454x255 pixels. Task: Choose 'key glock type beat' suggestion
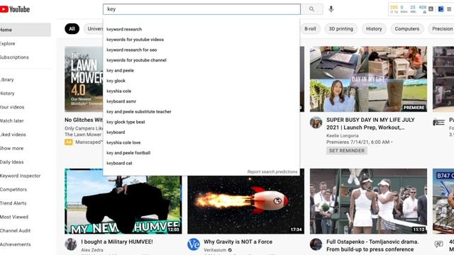tap(201, 122)
